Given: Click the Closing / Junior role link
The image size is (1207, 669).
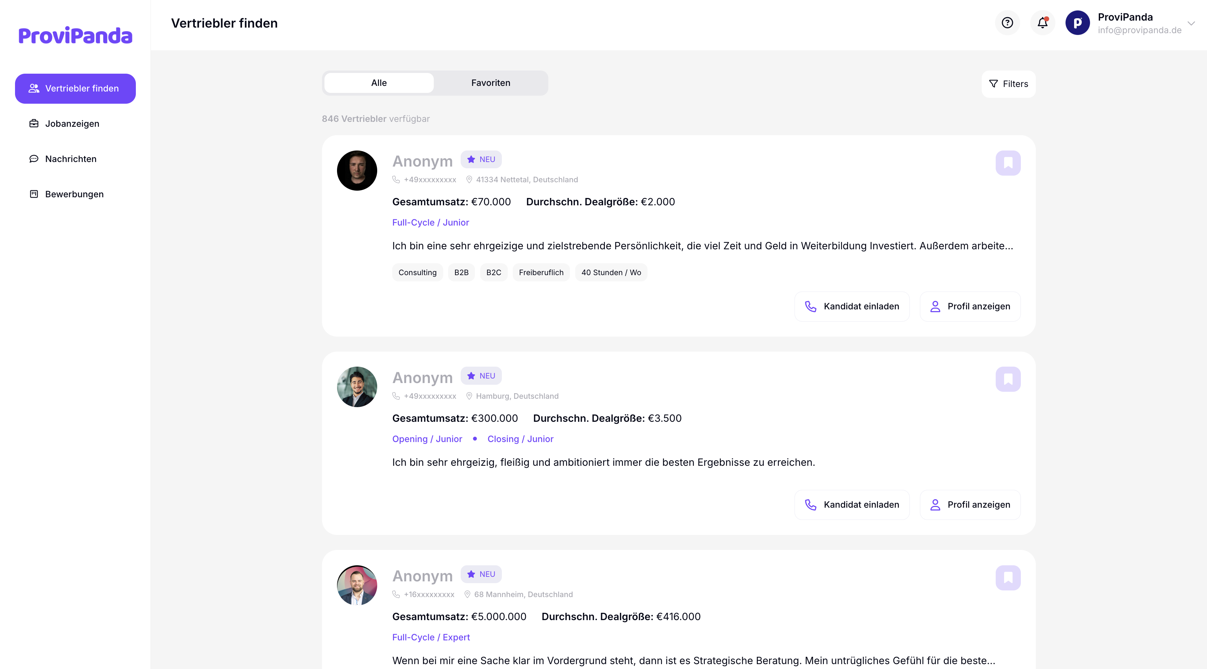Looking at the screenshot, I should (x=520, y=439).
